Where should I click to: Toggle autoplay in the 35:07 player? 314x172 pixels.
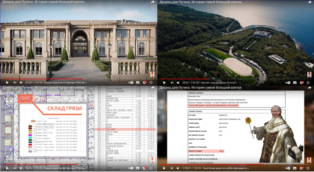pyautogui.click(x=288, y=82)
